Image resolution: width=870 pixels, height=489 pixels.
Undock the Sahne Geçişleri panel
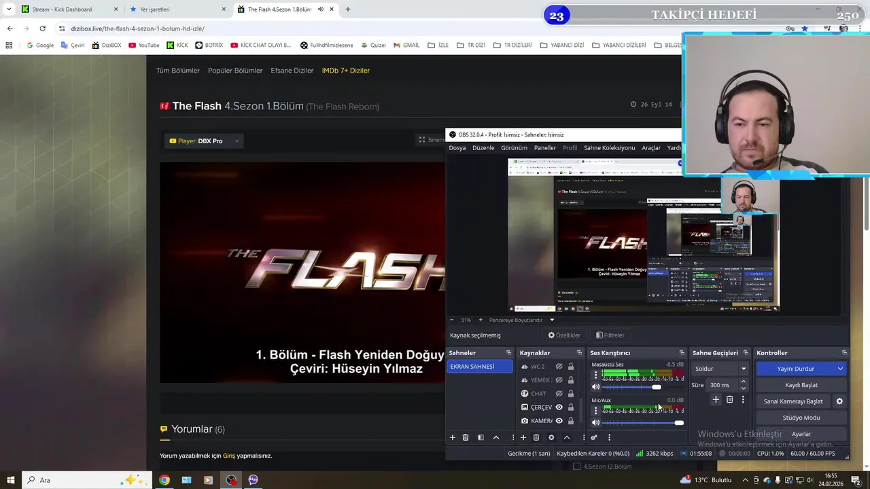click(x=746, y=353)
